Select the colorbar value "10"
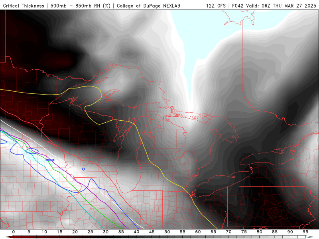 44,232
